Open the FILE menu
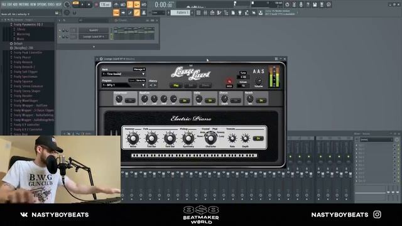Image resolution: width=402 pixels, height=226 pixels. click(x=4, y=4)
